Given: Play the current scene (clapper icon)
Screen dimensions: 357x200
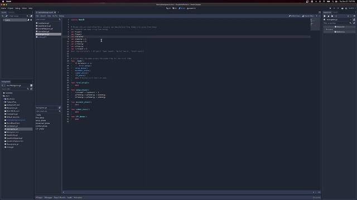Looking at the screenshot, I should (x=342, y=8).
